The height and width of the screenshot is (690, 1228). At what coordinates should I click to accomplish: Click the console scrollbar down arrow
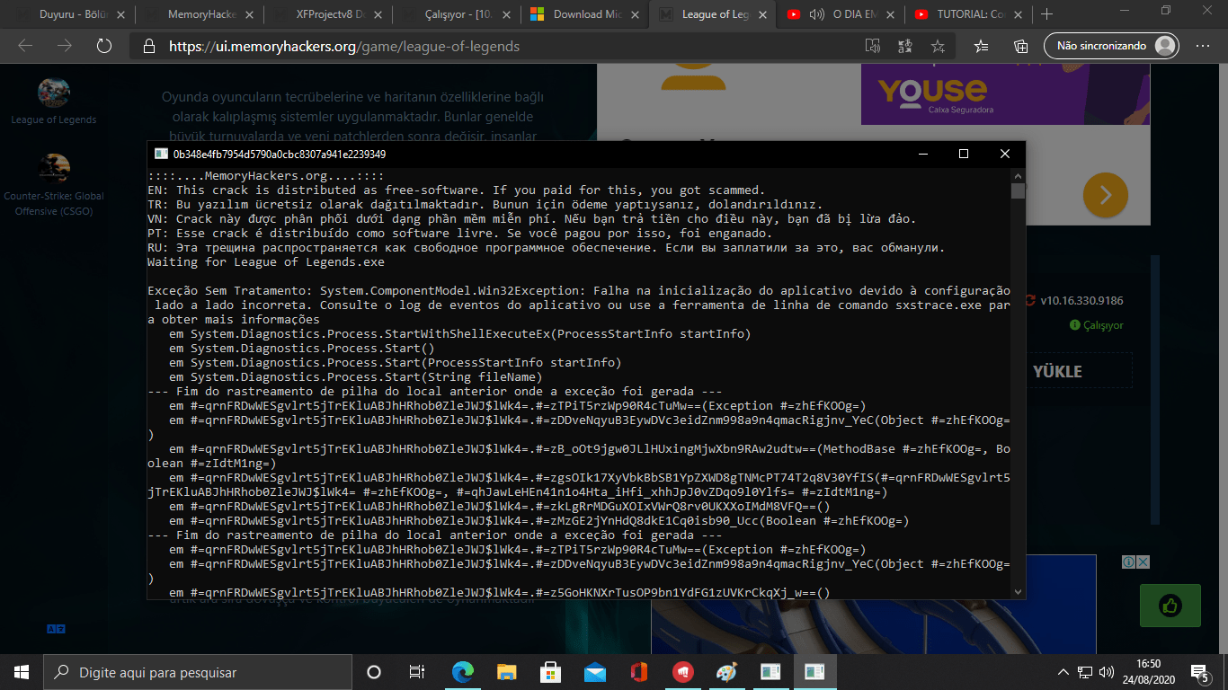(x=1018, y=591)
